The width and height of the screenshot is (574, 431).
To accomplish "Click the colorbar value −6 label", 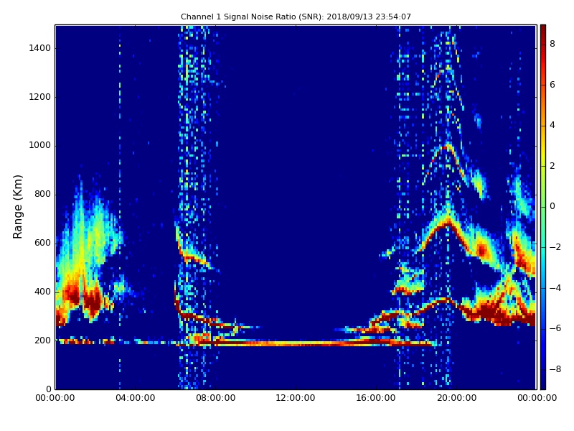I will 555,328.
